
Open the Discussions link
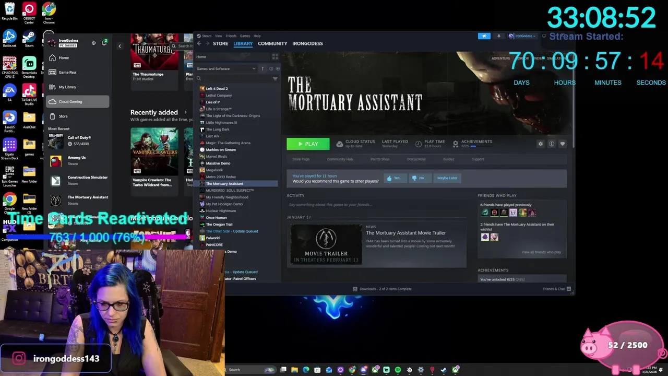click(416, 159)
